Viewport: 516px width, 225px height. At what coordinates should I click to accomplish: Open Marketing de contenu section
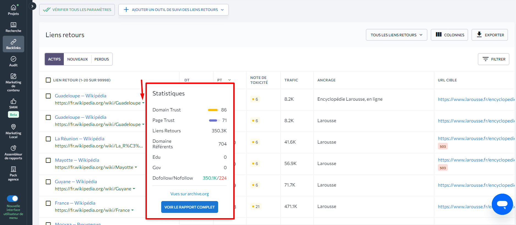tap(13, 82)
